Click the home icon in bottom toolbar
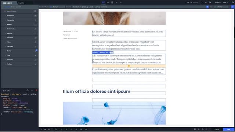Viewport: 235px width, 132px height. pyautogui.click(x=49, y=129)
